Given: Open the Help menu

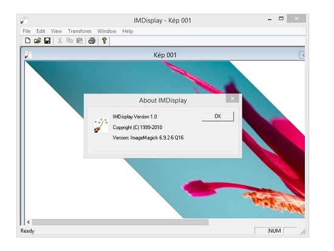Looking at the screenshot, I should coord(128,32).
